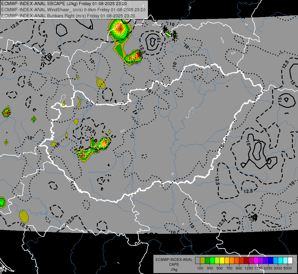The height and width of the screenshot is (274, 298).
Task: Click the 3000 tick label in the legend
Action: (278, 268)
